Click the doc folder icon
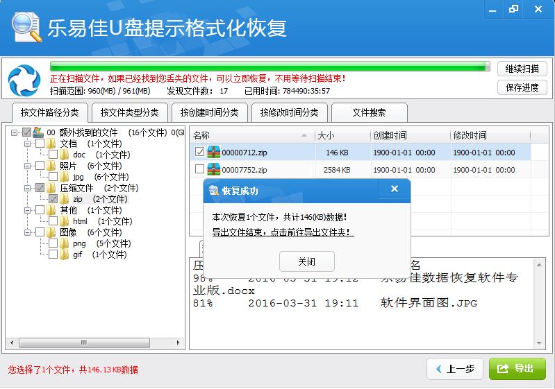 click(65, 155)
